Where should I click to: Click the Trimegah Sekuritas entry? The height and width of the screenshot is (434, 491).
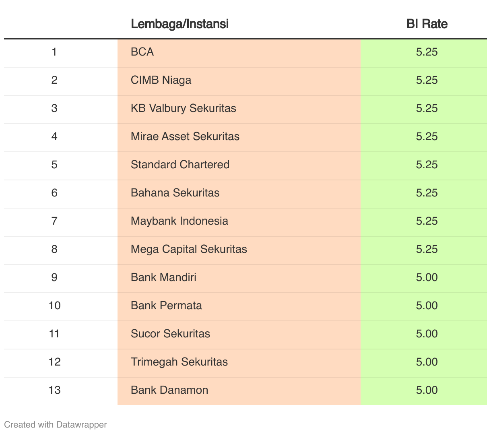coord(179,362)
